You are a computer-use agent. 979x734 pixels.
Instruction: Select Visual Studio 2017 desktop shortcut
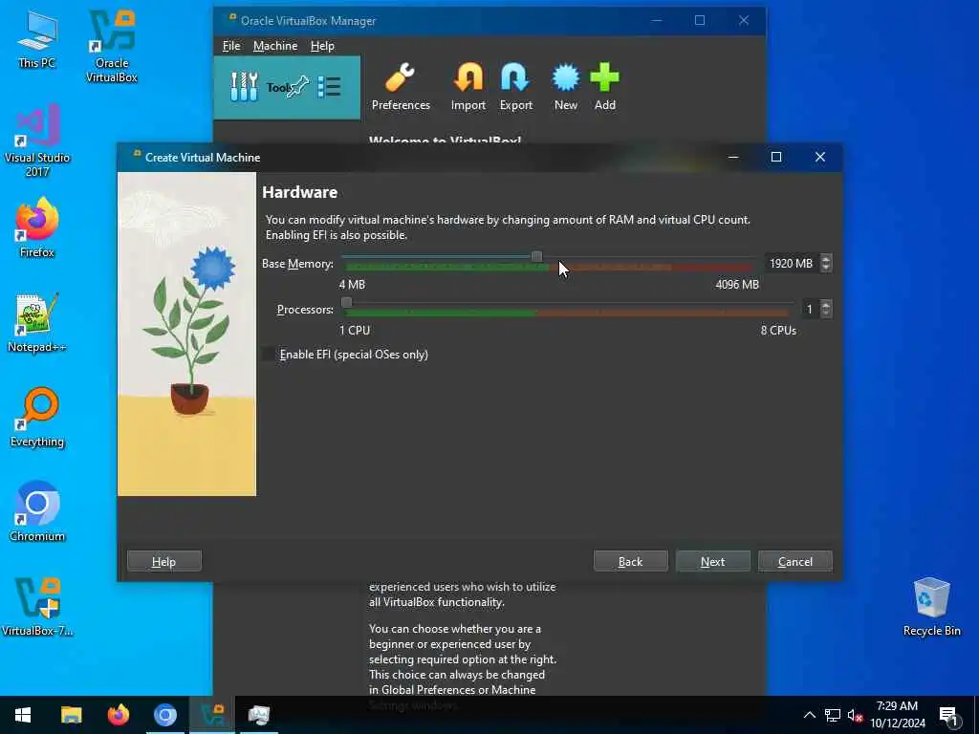click(x=37, y=141)
